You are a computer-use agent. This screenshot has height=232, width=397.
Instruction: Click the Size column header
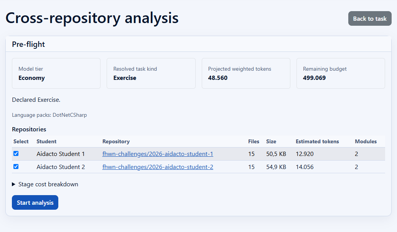point(271,141)
